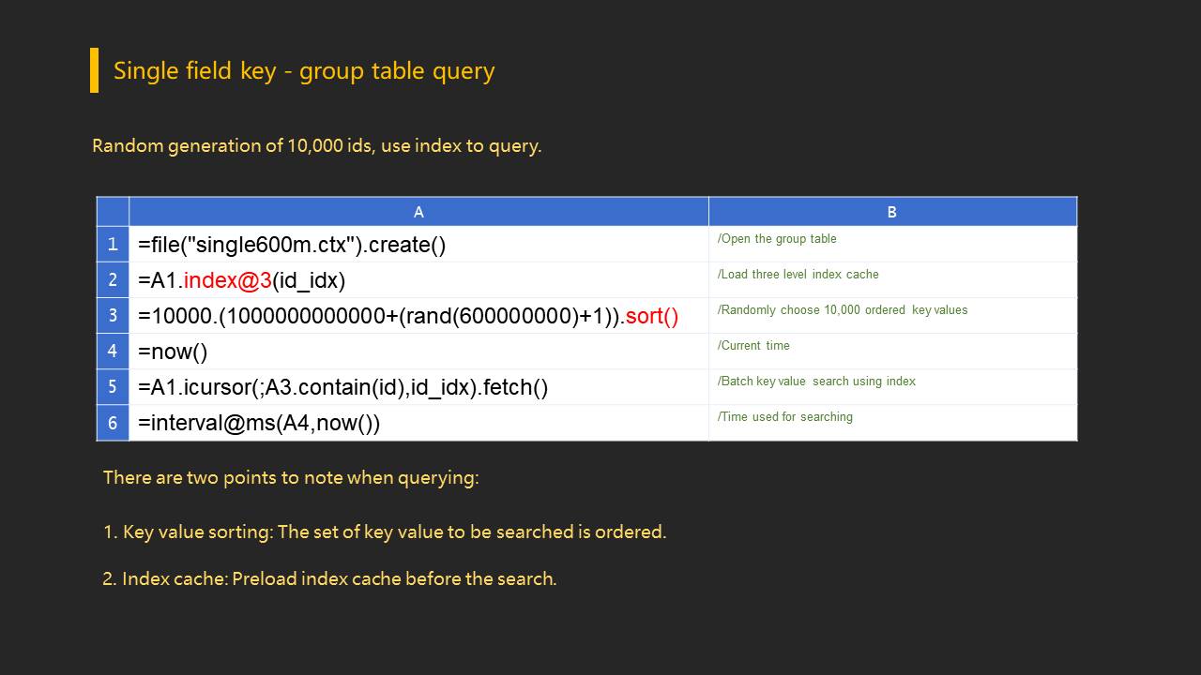The width and height of the screenshot is (1201, 675).
Task: Click column header A in the table
Action: [418, 212]
